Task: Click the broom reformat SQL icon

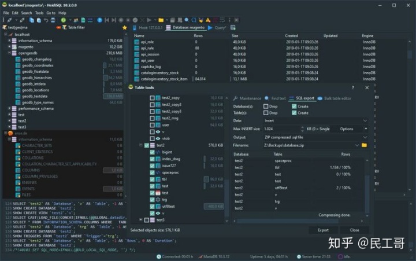Action: pos(201,20)
